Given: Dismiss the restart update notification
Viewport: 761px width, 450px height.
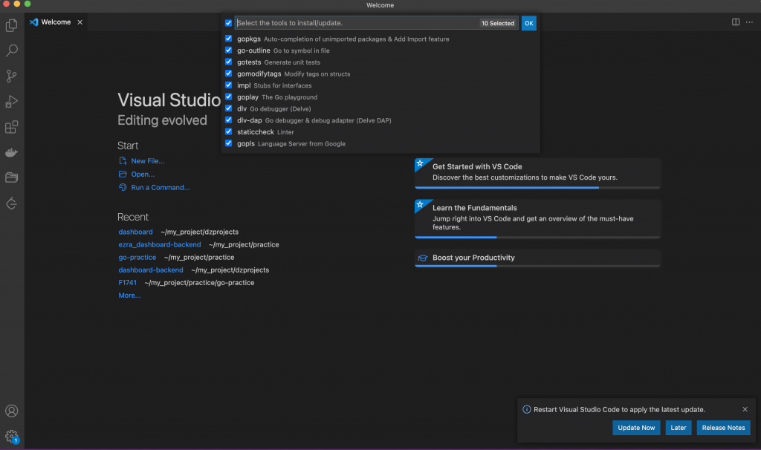Looking at the screenshot, I should (x=745, y=409).
